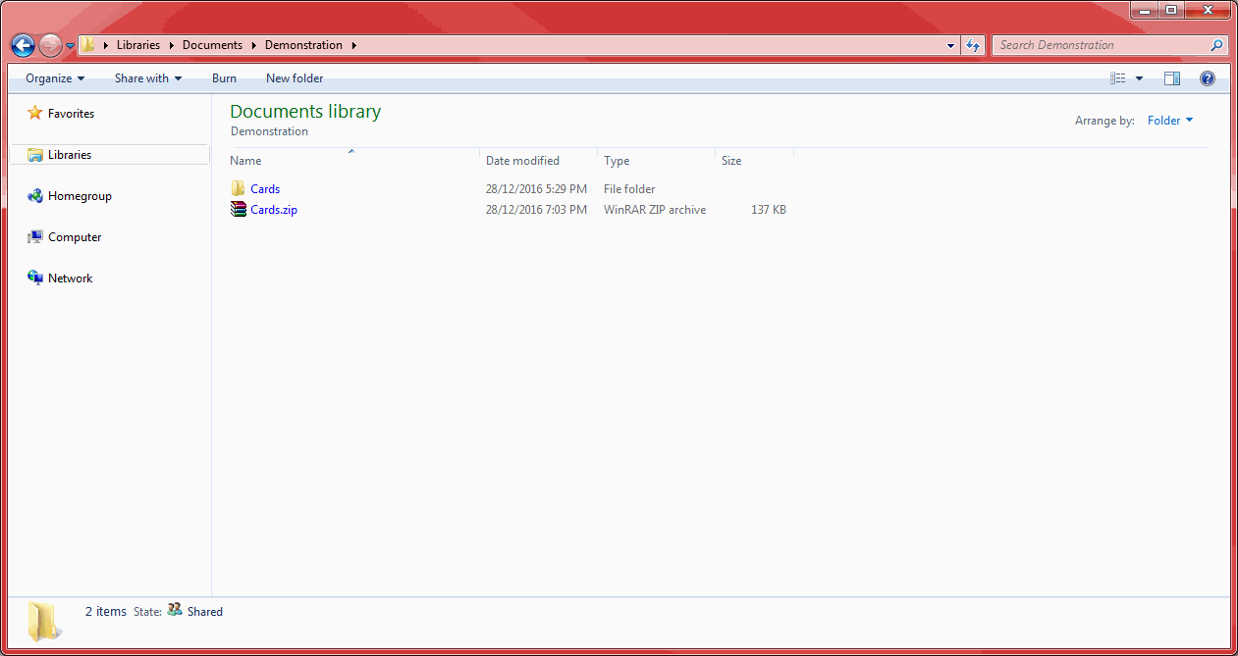Viewport: 1238px width, 656px height.
Task: Maximize the Explorer window
Action: pos(1171,10)
